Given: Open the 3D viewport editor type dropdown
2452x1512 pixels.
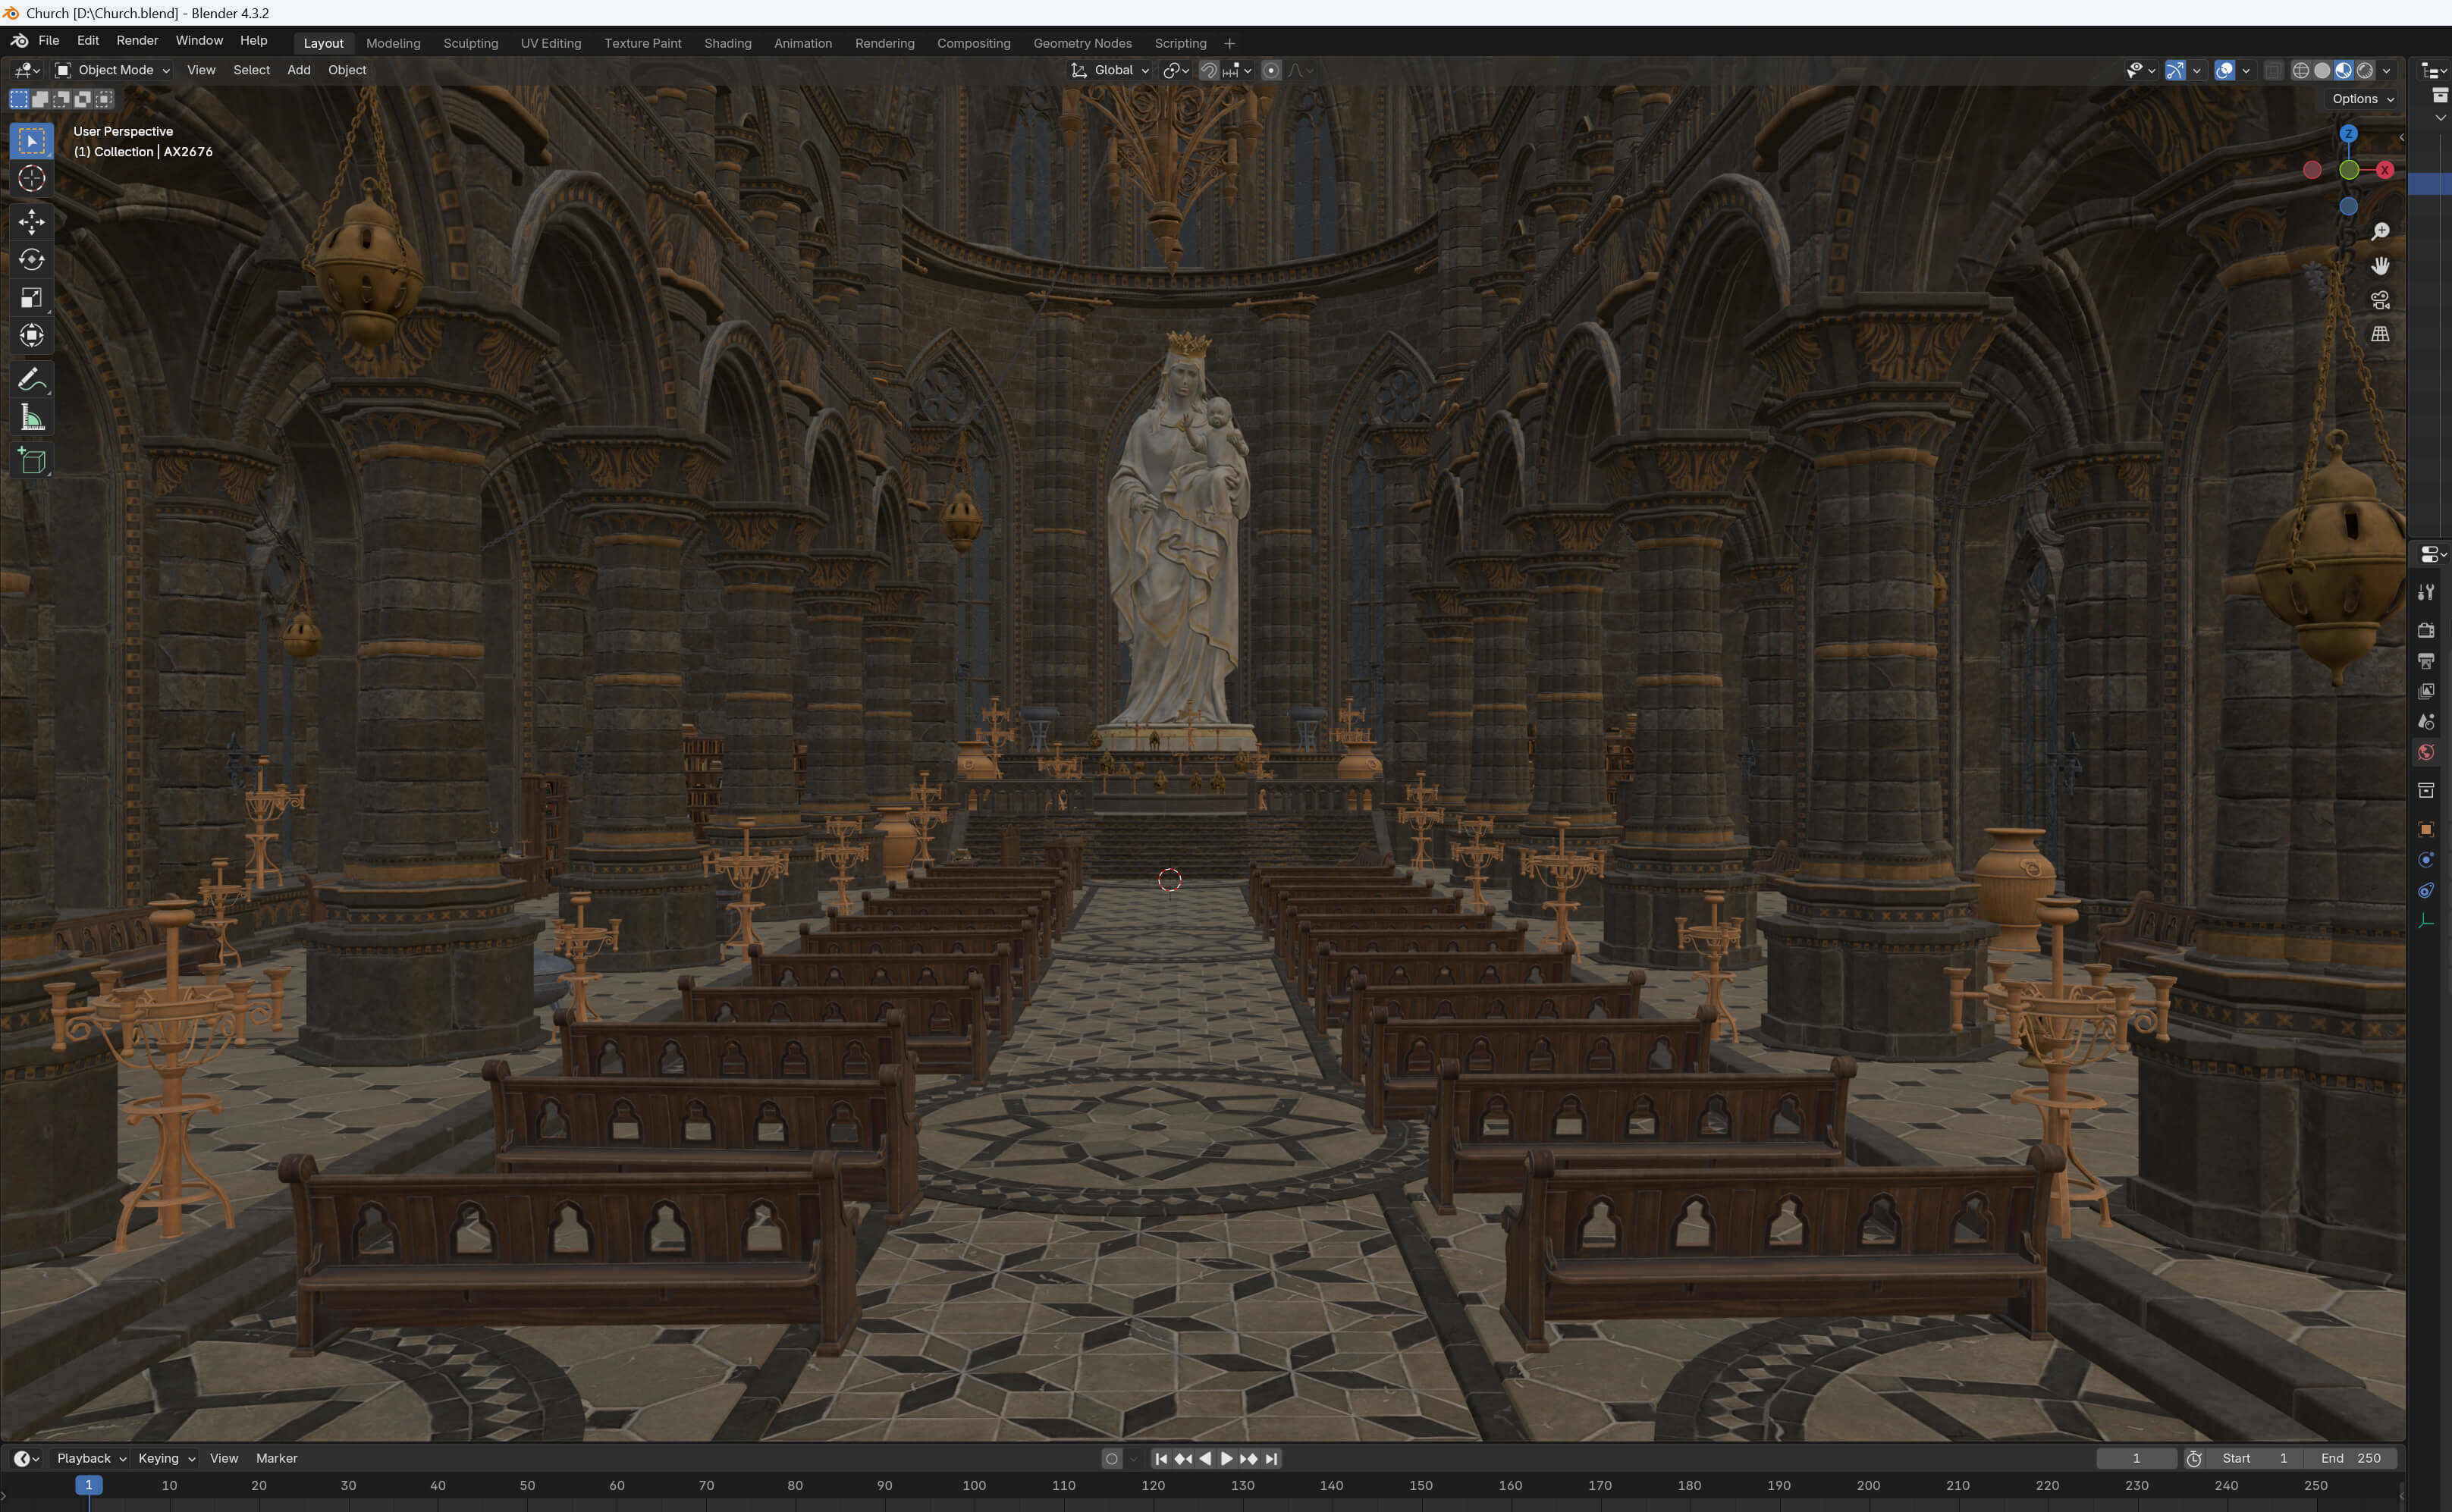Looking at the screenshot, I should [x=27, y=70].
